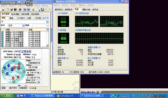168x98 pixels.
Task: Select satellite 29 on the GPS sky plot
Action: [x=7, y=74]
